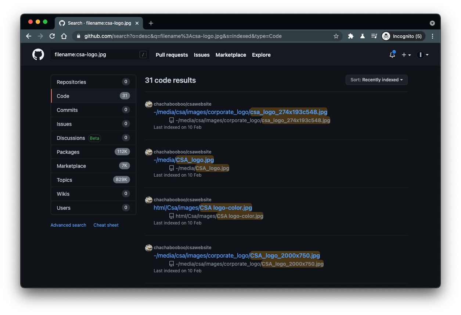The width and height of the screenshot is (461, 315).
Task: Click the GitHub Octocat logo
Action: (38, 54)
